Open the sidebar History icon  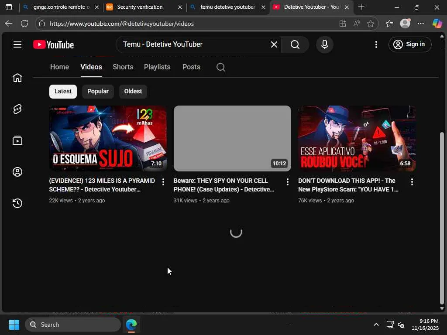click(x=17, y=203)
